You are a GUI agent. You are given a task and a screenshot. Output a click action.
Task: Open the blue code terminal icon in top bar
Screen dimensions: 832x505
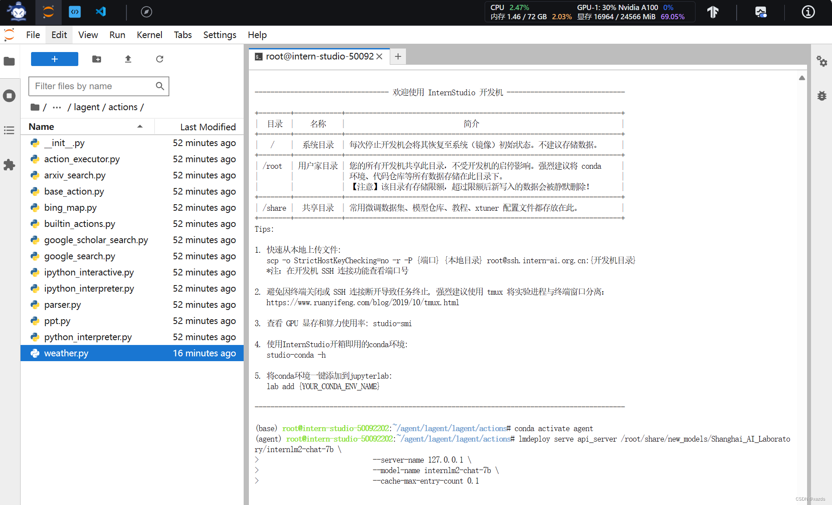tap(75, 12)
